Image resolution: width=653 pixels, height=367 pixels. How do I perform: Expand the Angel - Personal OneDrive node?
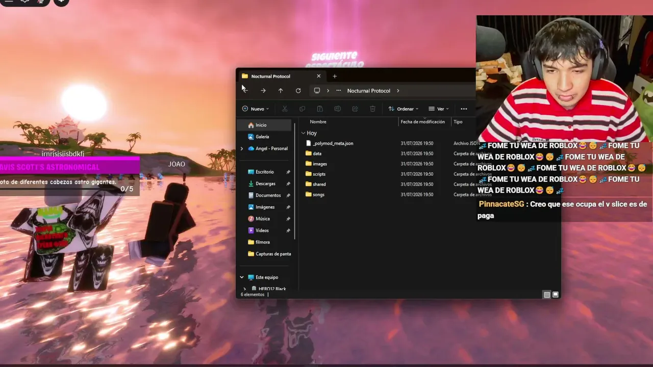click(x=242, y=149)
